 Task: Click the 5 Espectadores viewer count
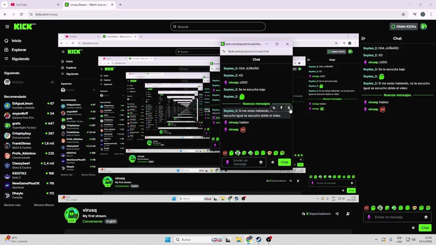coord(316,214)
